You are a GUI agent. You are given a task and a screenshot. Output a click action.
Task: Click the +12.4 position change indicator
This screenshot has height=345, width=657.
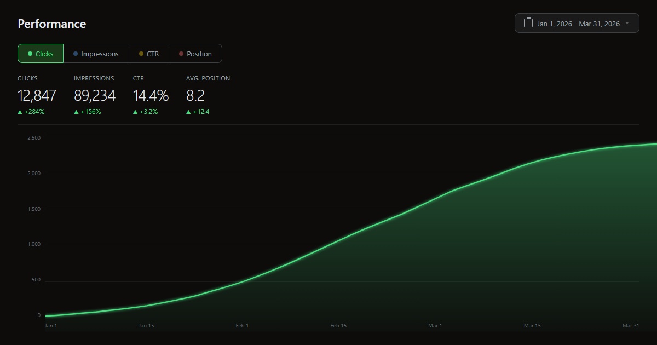[198, 112]
